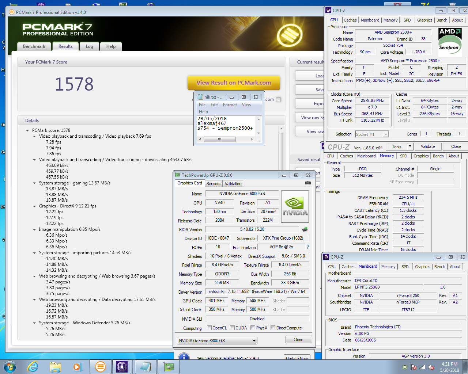This screenshot has width=468, height=374.
Task: Click inside the Notepad text area
Action: (227, 126)
